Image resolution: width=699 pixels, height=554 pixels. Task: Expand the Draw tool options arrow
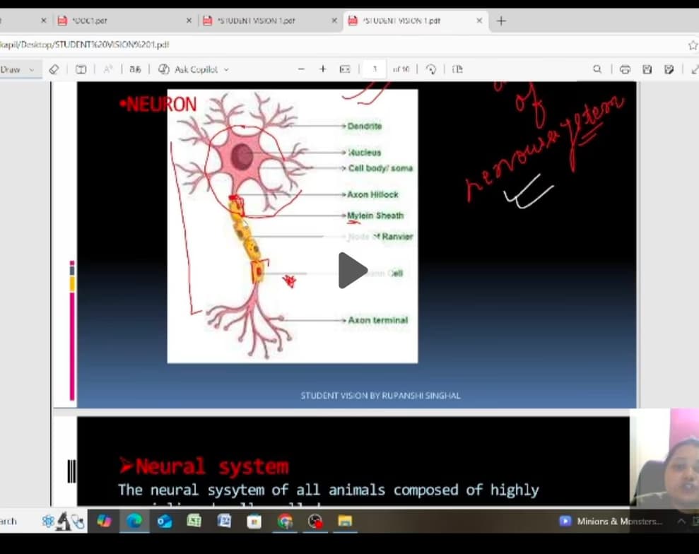pos(32,69)
